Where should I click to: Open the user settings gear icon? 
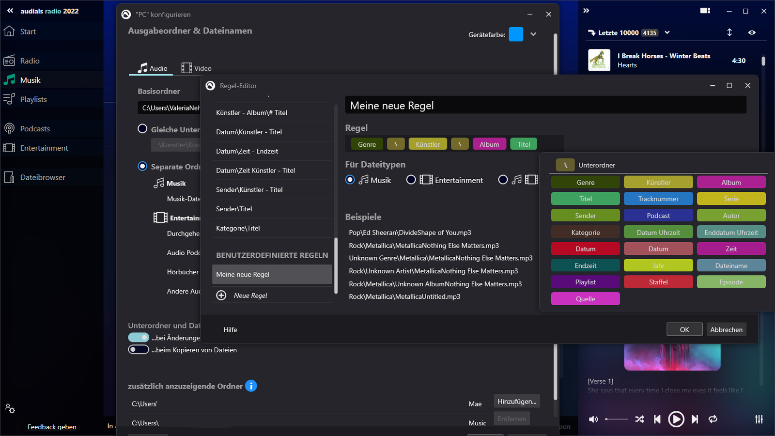click(x=10, y=408)
